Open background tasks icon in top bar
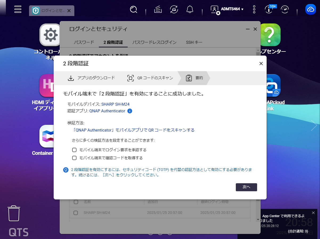Screen dimensions: 320x239 point(158,10)
